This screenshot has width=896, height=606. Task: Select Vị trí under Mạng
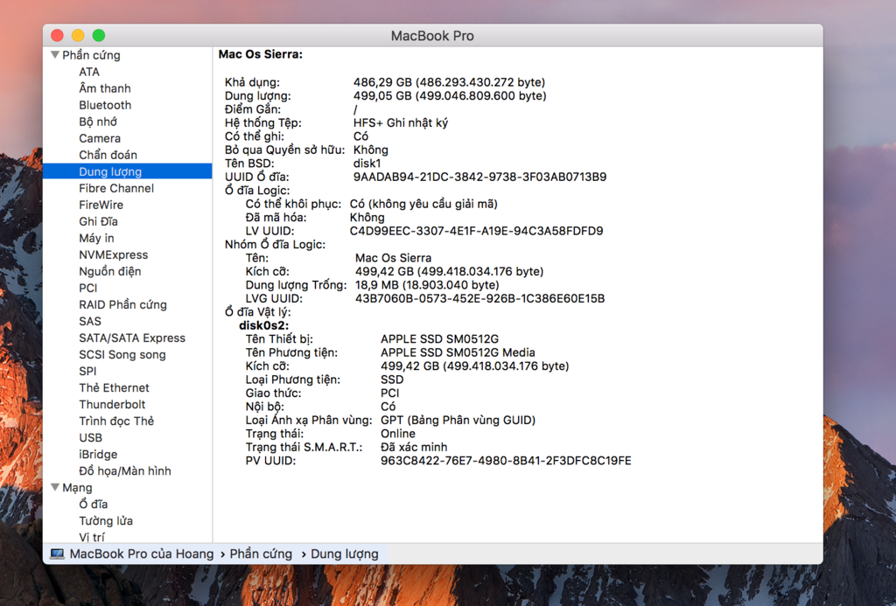[91, 537]
